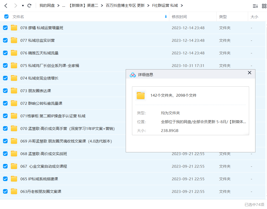Expand the chevron after F社群运营 私域

pos(182,6)
